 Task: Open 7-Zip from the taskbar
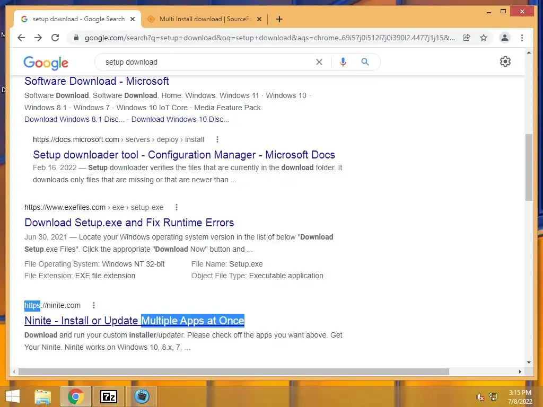tap(108, 396)
